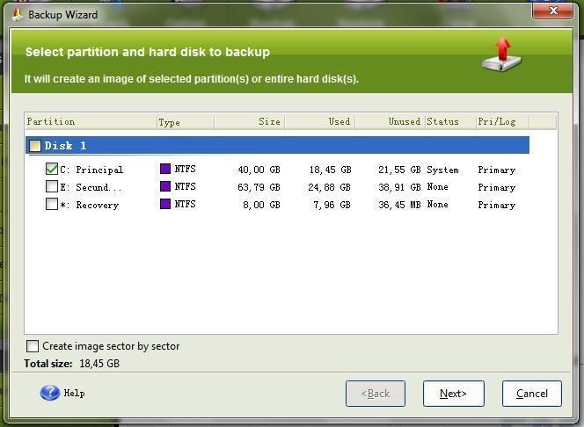
Task: Click the Cancel button
Action: pos(531,394)
